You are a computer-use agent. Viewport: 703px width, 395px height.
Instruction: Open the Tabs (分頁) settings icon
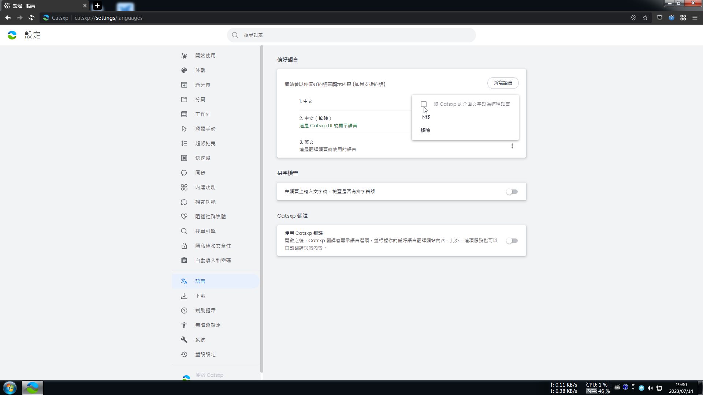click(184, 99)
